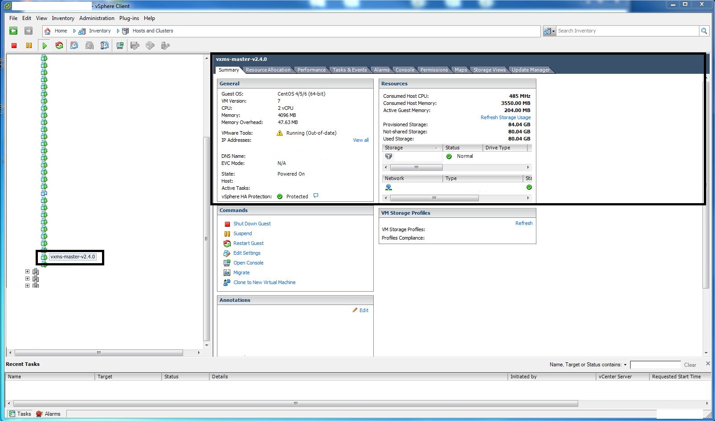Click the green Back navigation arrow
Viewport: 715px width, 421px height.
coord(13,31)
